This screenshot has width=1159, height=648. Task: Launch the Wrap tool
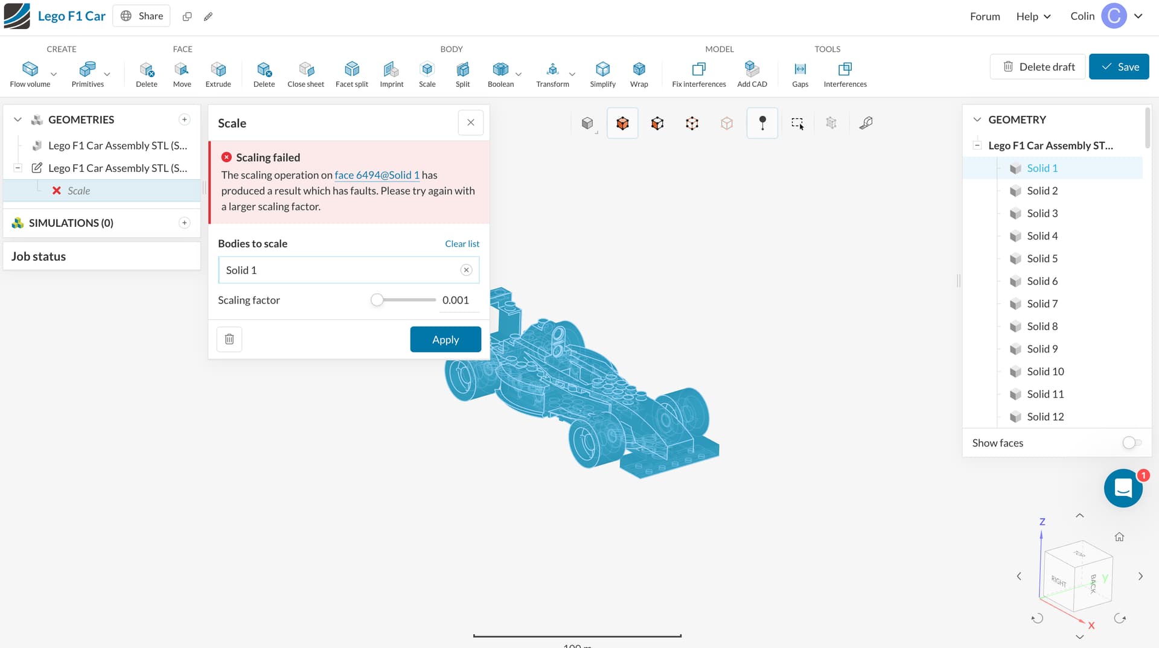click(x=639, y=74)
